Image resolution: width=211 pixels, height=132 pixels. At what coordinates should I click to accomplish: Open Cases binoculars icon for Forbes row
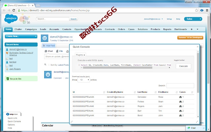[180, 102]
